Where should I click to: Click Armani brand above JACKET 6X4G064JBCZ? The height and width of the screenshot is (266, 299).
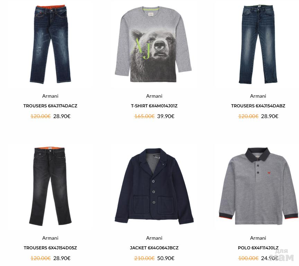coord(154,238)
